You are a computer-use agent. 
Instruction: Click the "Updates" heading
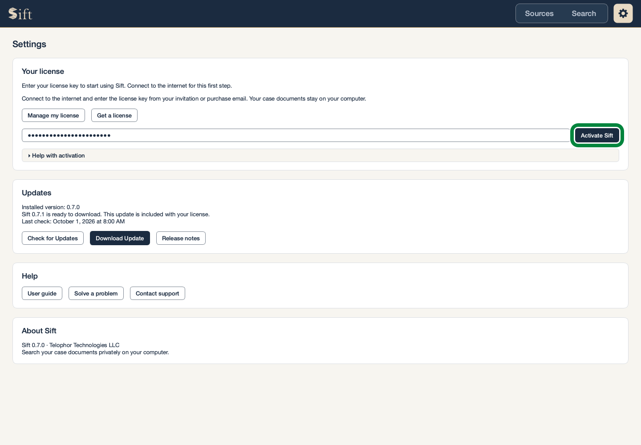(37, 193)
